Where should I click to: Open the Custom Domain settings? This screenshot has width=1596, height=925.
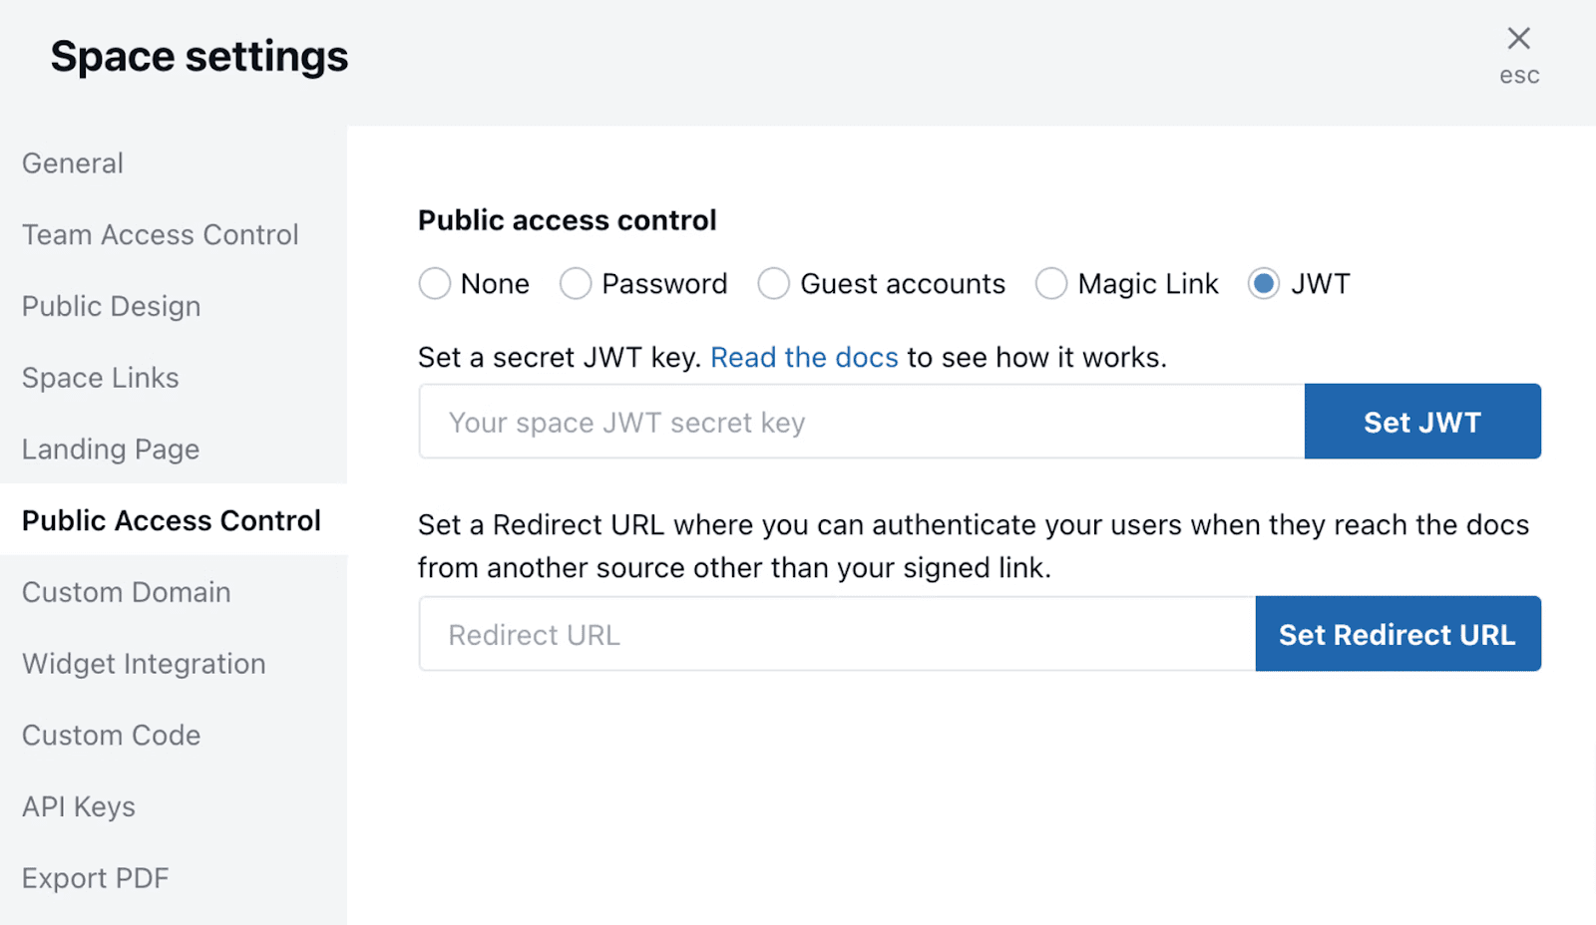pos(125,592)
